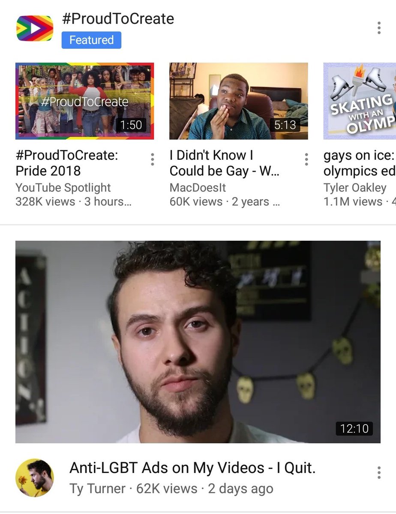Tap YouTube Spotlight channel name
Screen dimensions: 396x514
click(63, 188)
